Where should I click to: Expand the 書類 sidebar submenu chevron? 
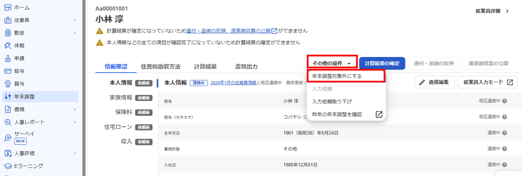pyautogui.click(x=75, y=109)
